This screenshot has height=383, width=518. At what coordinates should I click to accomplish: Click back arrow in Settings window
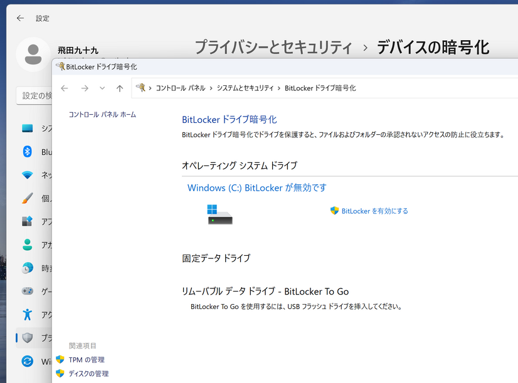[21, 18]
